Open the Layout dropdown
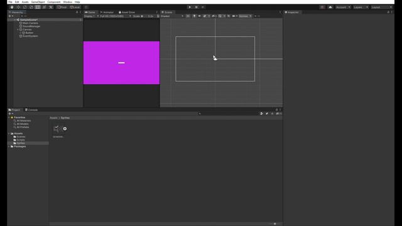Image resolution: width=402 pixels, height=226 pixels. tap(381, 7)
